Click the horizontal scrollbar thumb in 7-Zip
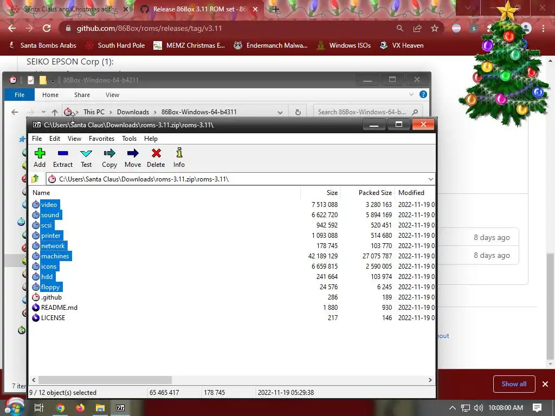 coord(105,380)
